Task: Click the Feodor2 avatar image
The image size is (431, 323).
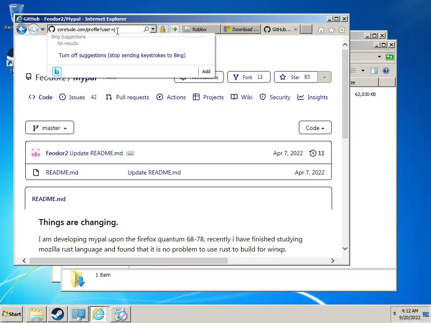Action: [36, 153]
